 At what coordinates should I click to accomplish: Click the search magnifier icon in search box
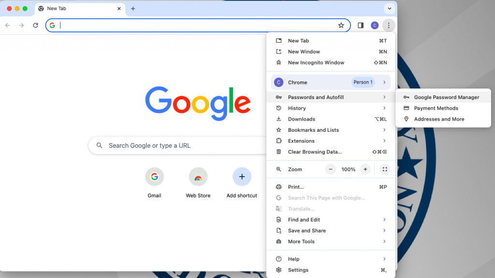coord(100,145)
